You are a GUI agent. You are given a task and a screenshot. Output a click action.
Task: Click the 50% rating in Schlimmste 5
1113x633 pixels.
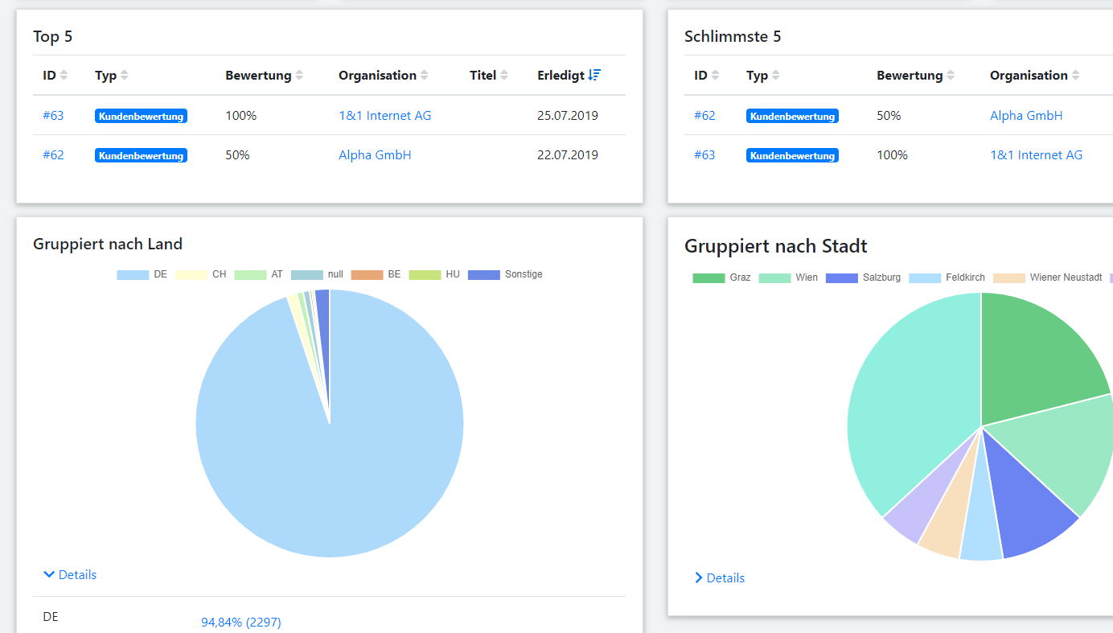889,116
